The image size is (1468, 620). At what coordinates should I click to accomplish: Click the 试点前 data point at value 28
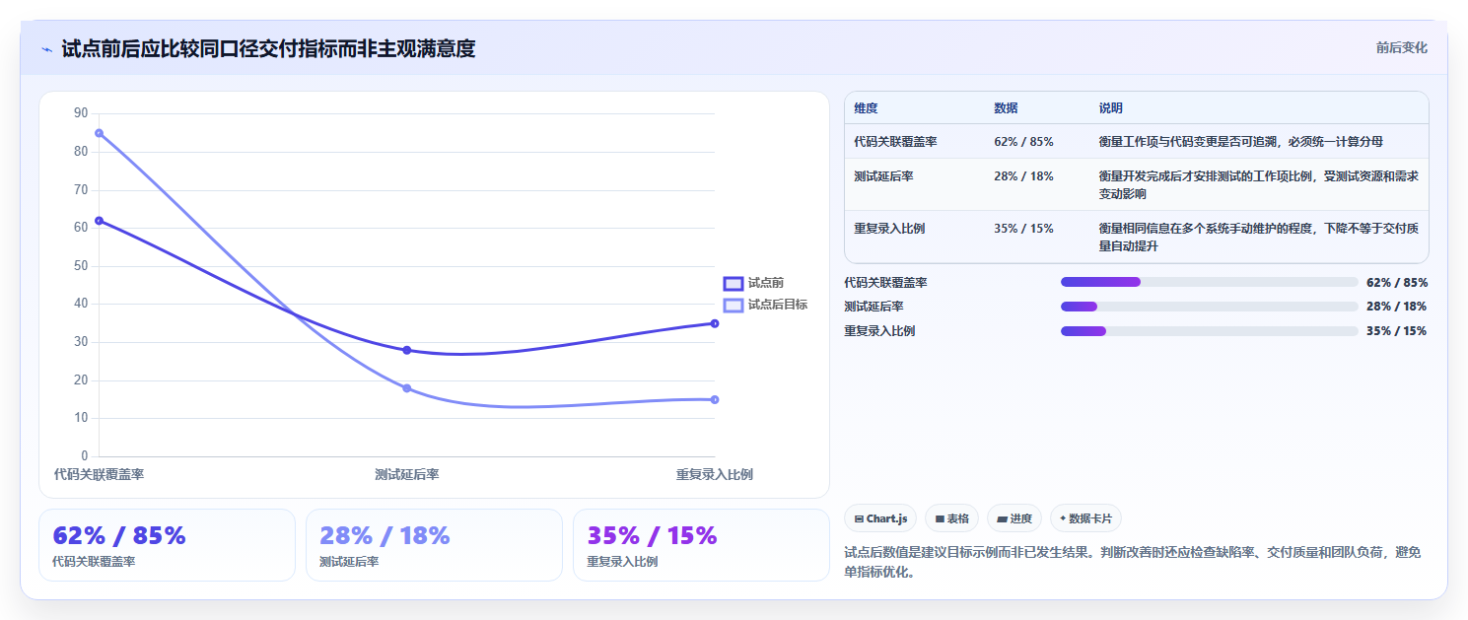(407, 350)
